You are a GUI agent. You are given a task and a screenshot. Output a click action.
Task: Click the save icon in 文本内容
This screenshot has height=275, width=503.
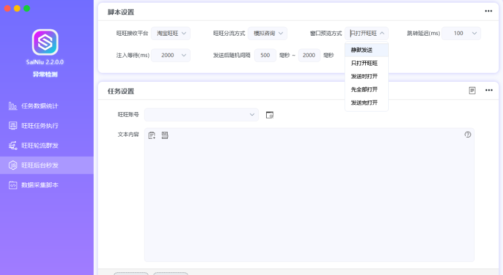165,135
